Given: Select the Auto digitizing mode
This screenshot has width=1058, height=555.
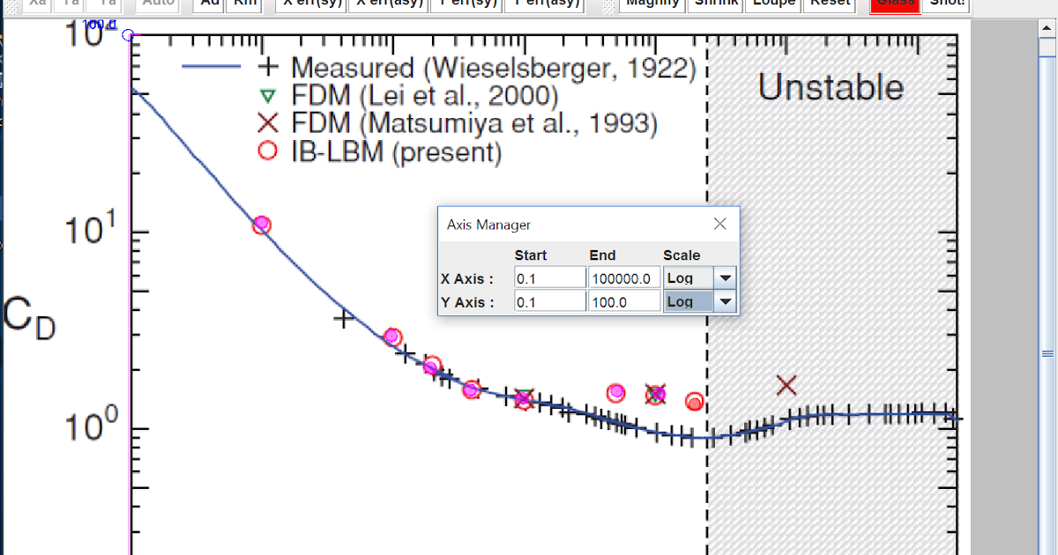Looking at the screenshot, I should tap(155, 4).
